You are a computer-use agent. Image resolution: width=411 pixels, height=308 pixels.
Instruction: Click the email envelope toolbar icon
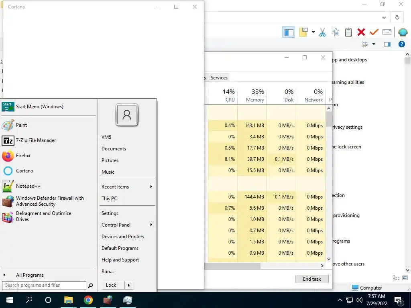[x=387, y=32]
